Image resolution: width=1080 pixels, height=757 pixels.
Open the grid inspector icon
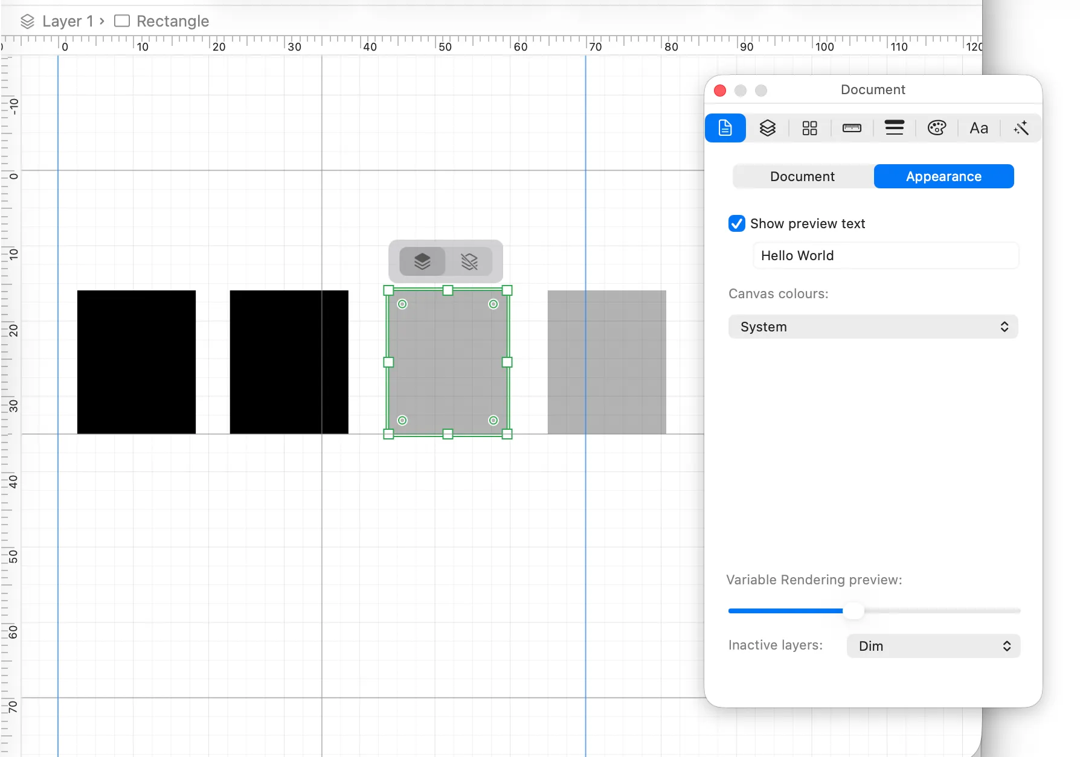pos(809,128)
